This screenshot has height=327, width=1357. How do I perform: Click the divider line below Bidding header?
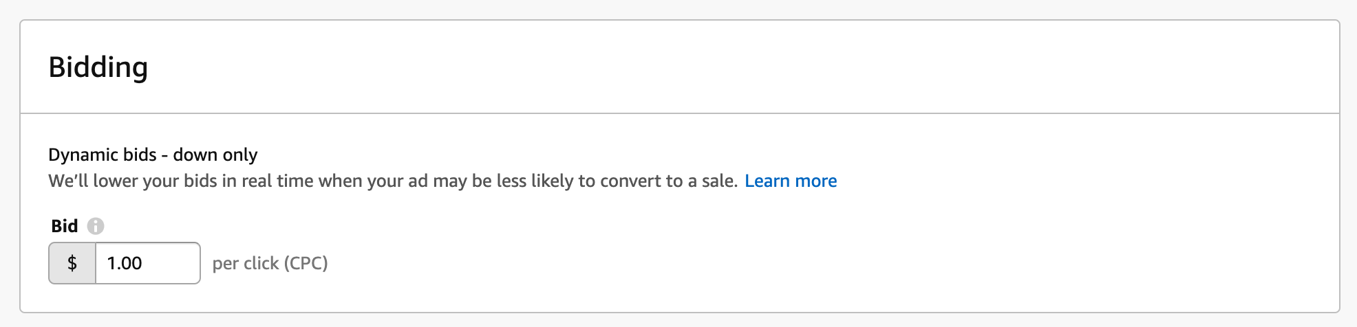click(x=680, y=113)
